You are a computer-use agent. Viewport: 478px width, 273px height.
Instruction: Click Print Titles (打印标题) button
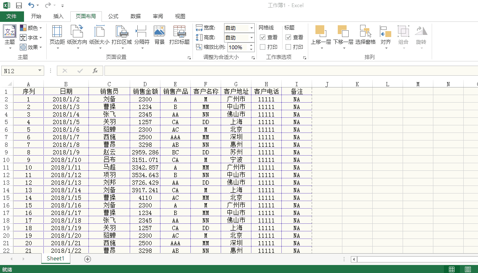(179, 35)
